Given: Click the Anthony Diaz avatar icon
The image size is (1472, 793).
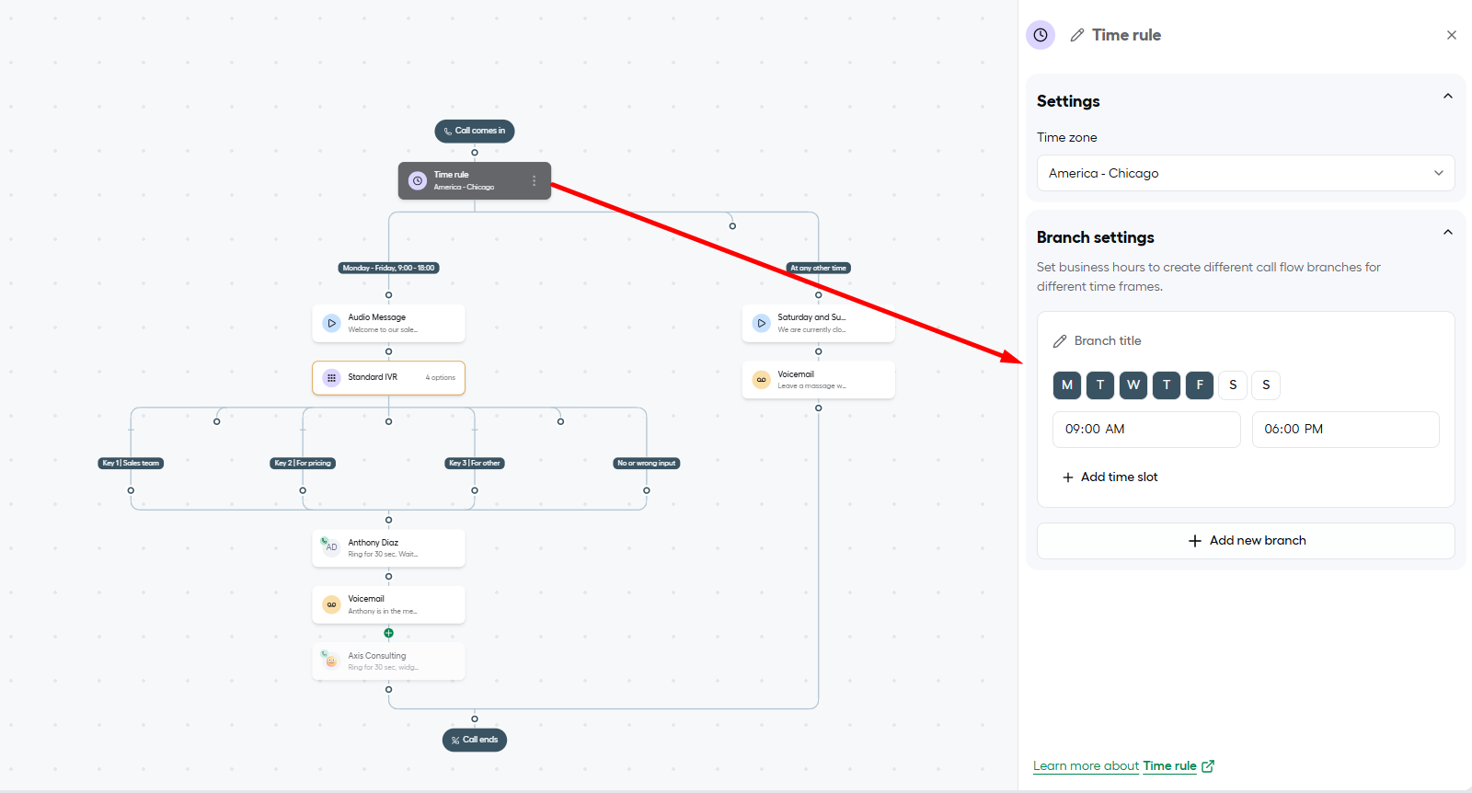Looking at the screenshot, I should (331, 546).
